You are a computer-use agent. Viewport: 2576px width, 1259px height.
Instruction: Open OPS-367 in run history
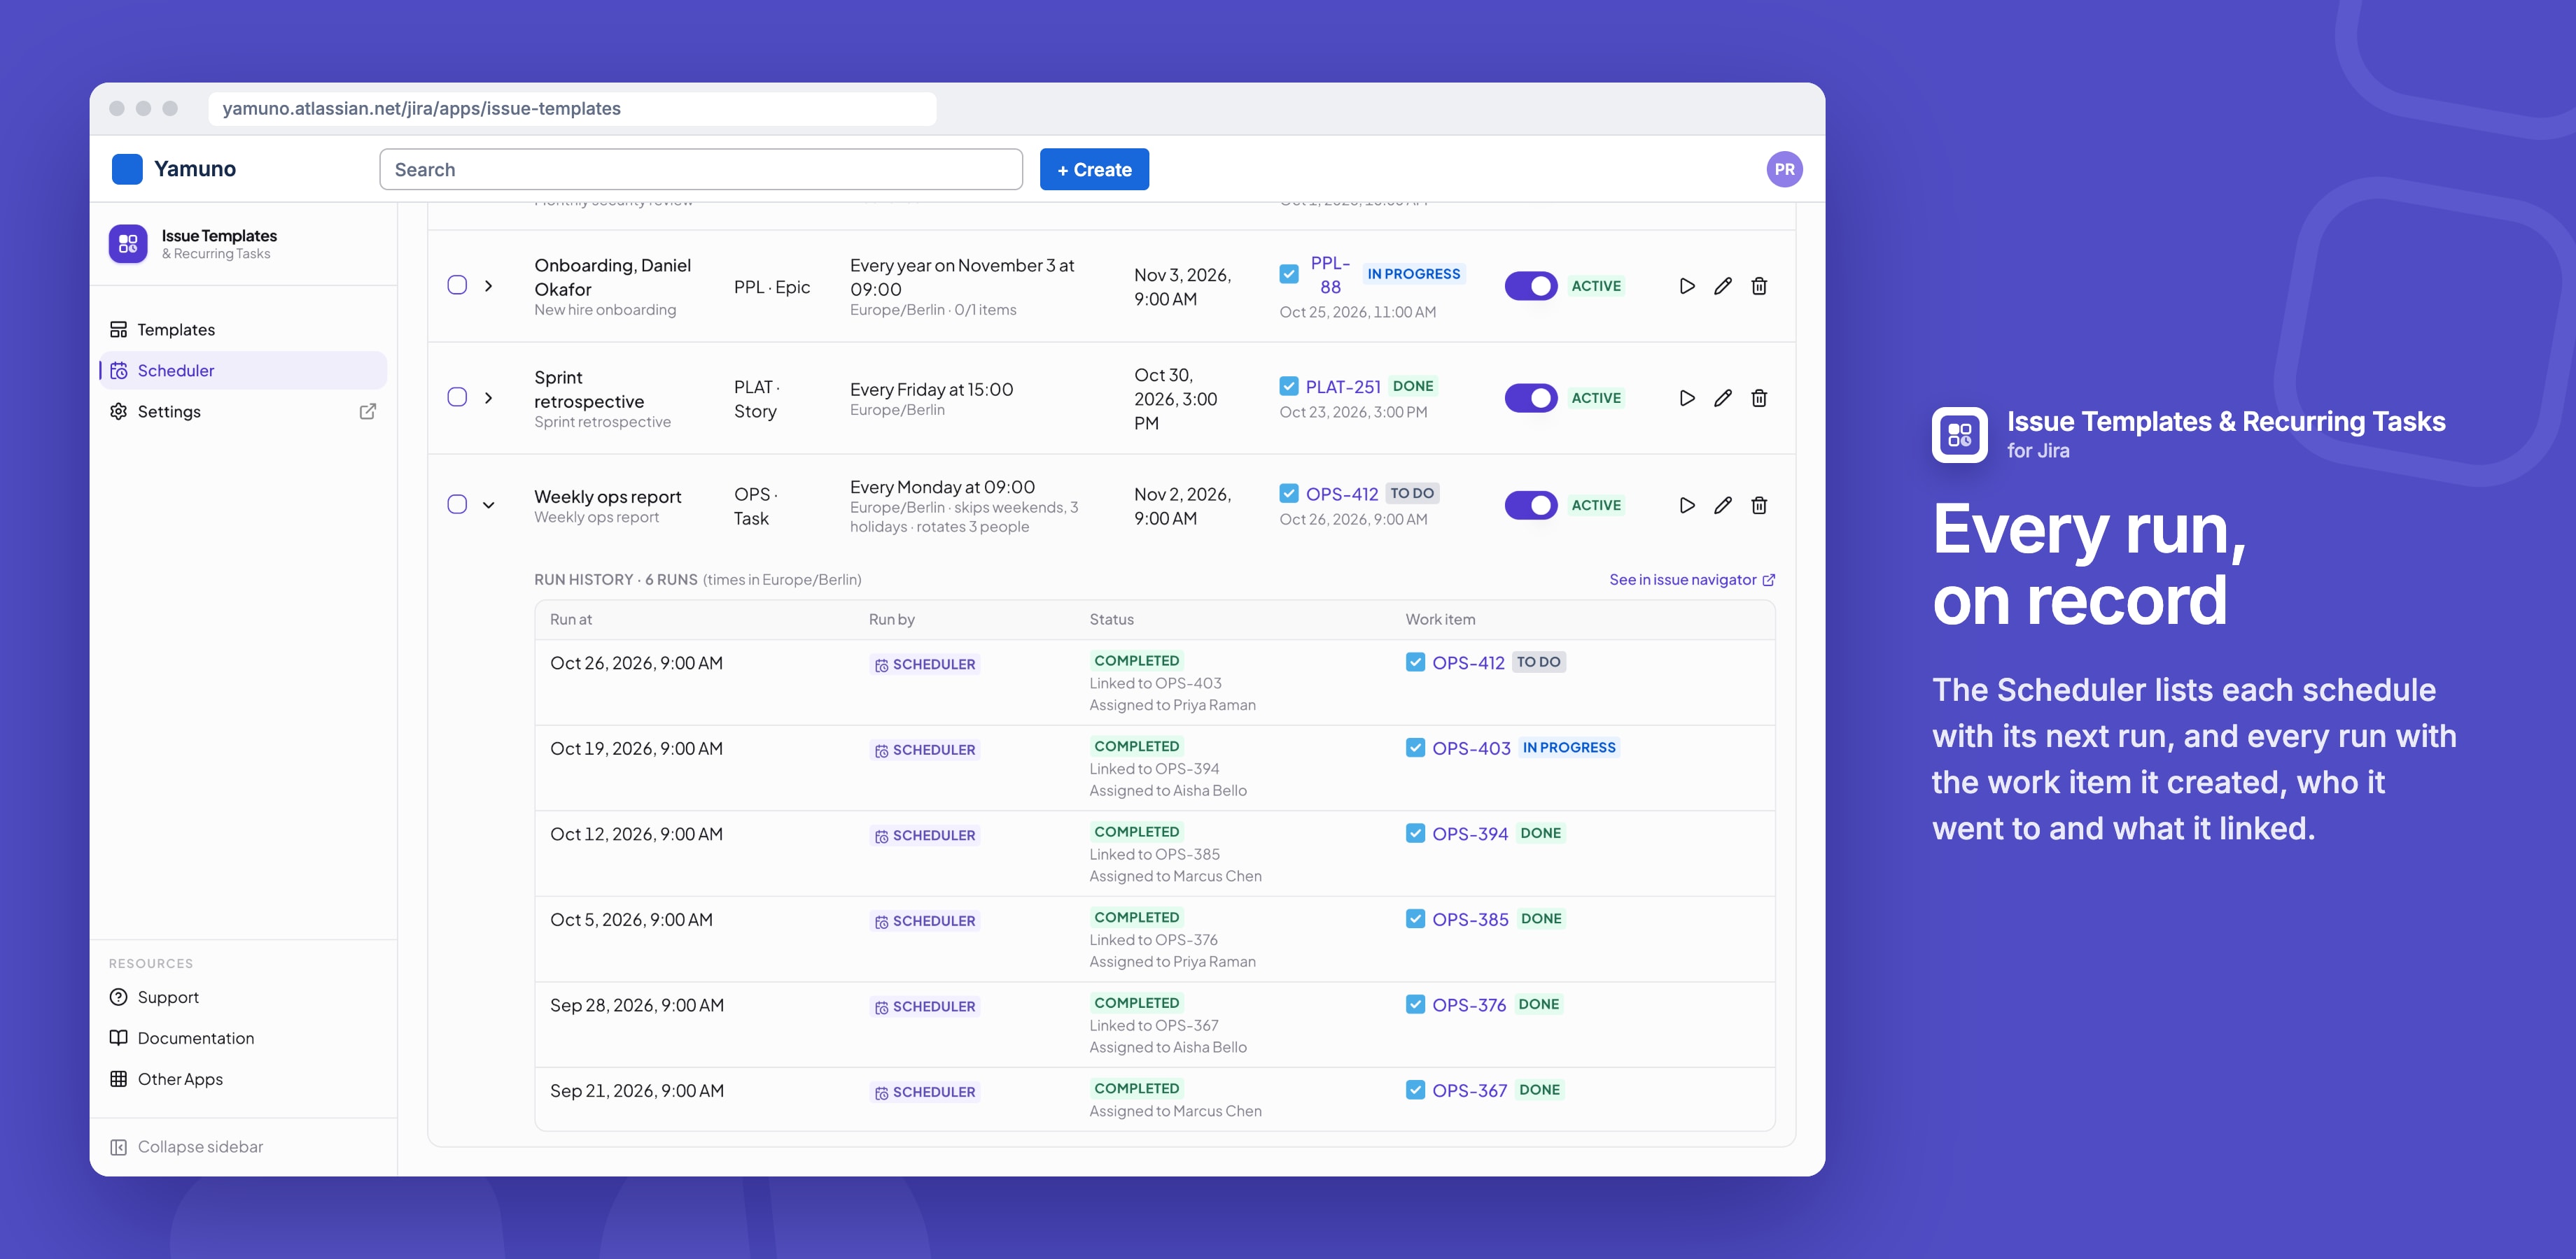click(x=1469, y=1091)
